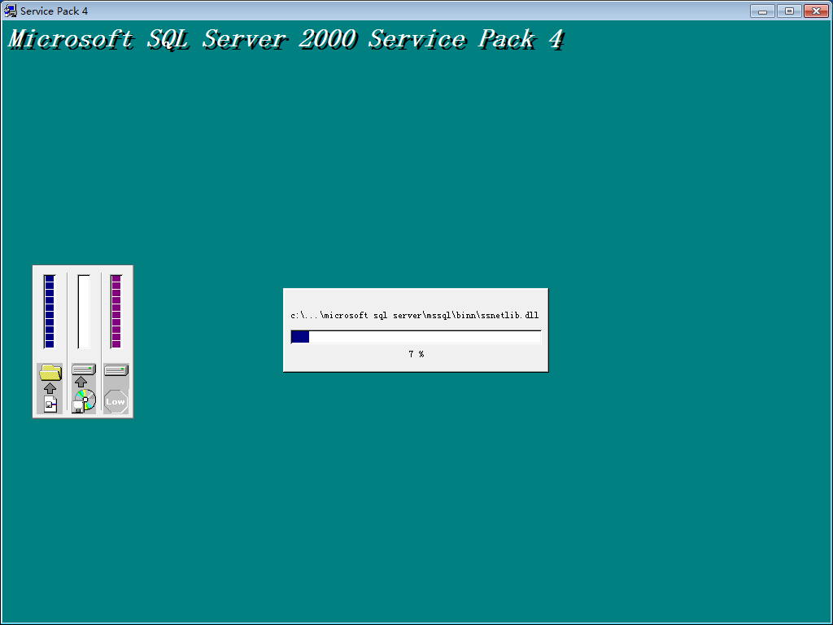Screen dimensions: 833x625
Task: Click the Service Pack 4 title bar icon
Action: 10,11
